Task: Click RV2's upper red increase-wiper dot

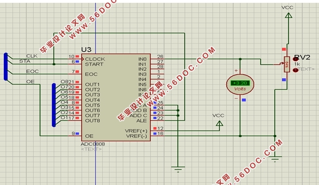Action: tap(295, 59)
